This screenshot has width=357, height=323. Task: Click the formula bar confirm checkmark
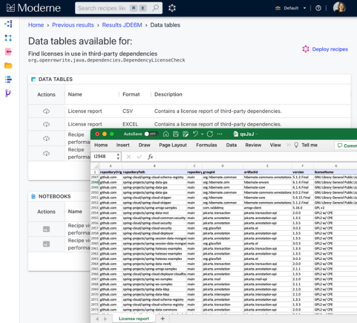point(139,156)
